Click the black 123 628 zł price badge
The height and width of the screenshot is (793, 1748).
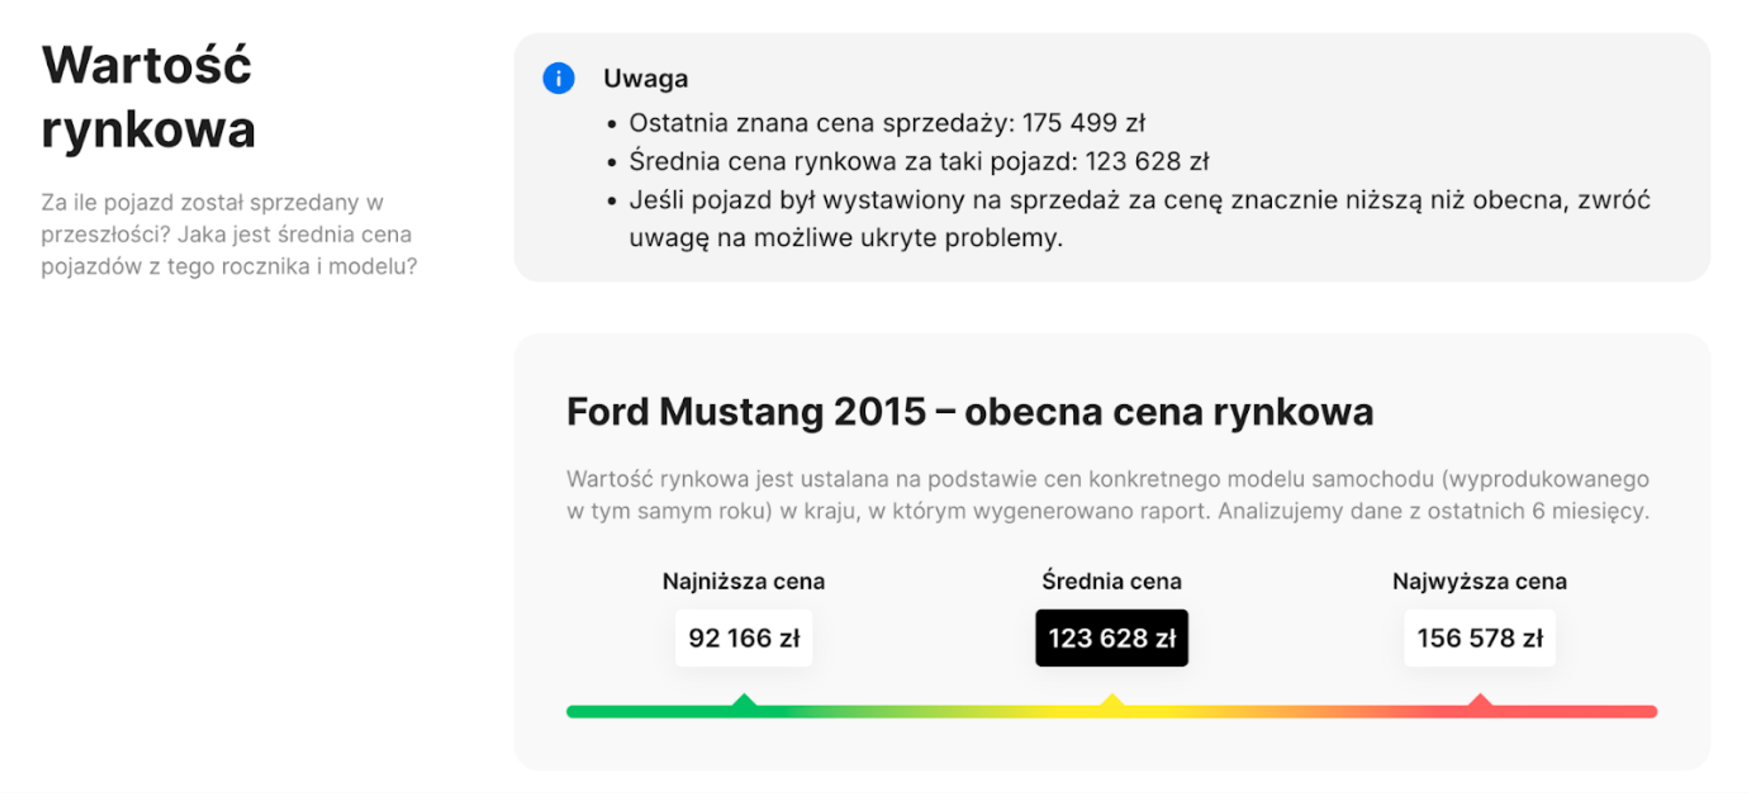(1112, 638)
